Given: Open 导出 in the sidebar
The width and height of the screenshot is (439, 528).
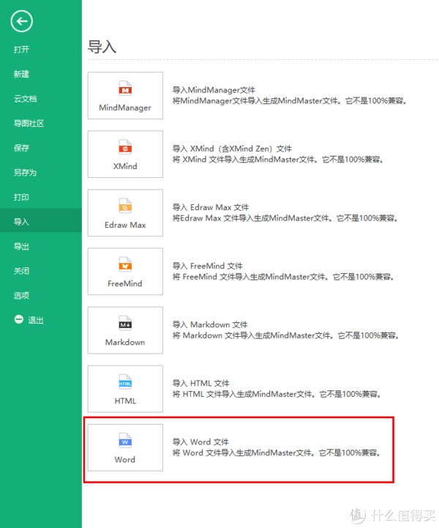Looking at the screenshot, I should (21, 246).
